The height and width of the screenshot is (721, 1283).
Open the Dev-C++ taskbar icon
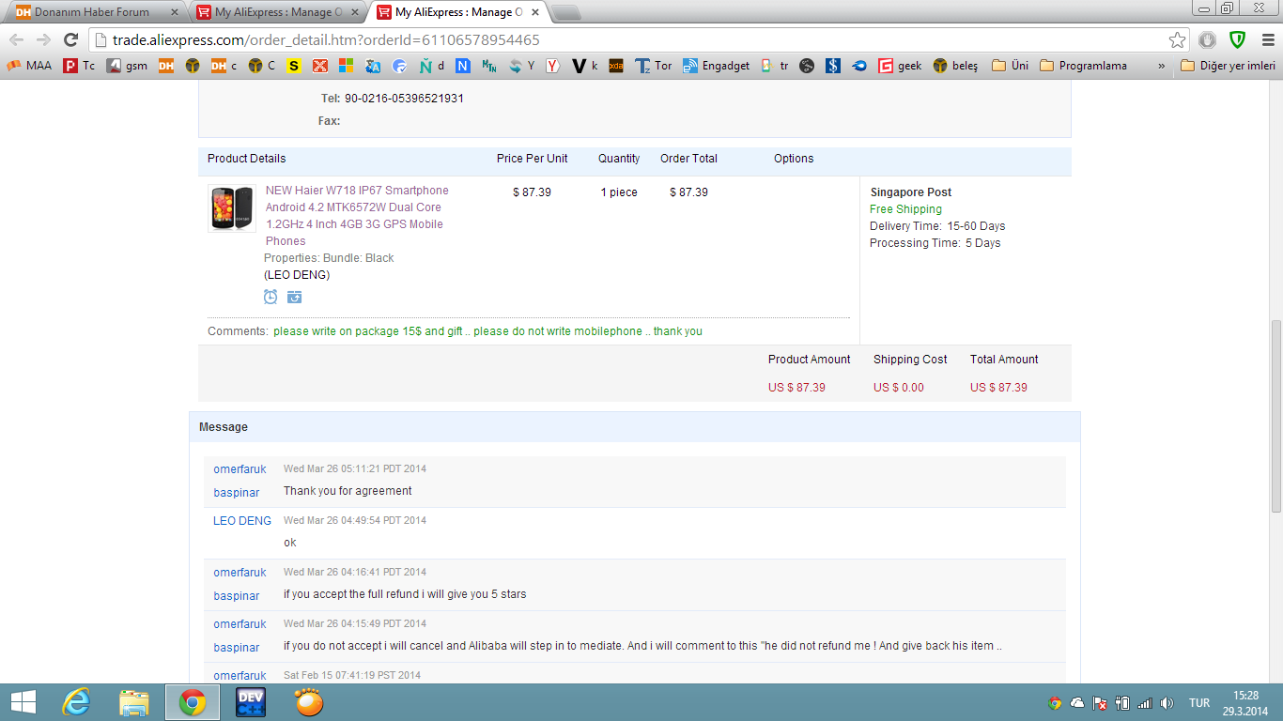(251, 702)
